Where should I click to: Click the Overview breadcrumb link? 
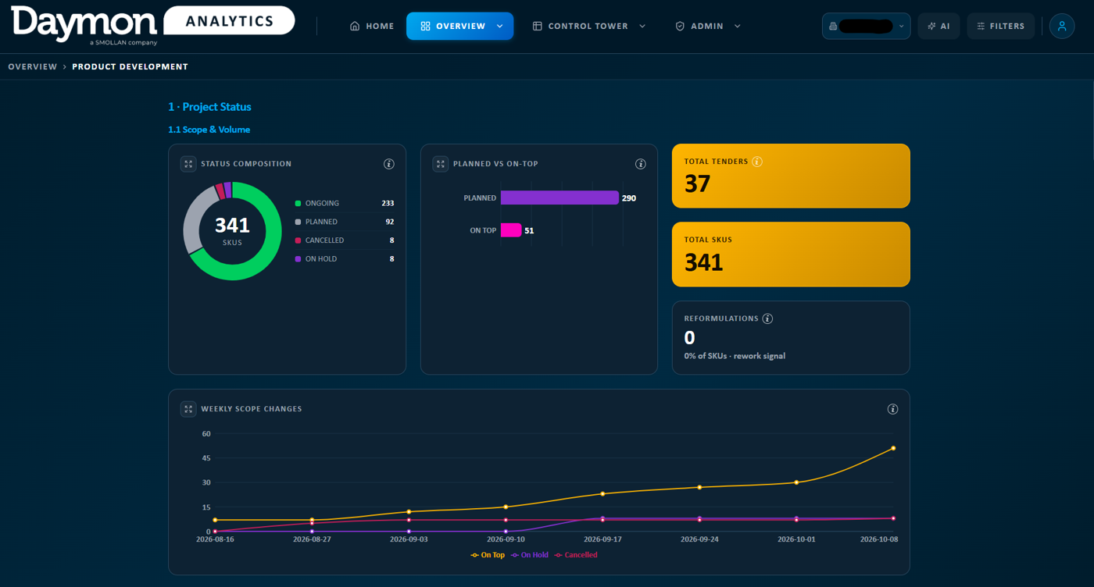pyautogui.click(x=32, y=67)
